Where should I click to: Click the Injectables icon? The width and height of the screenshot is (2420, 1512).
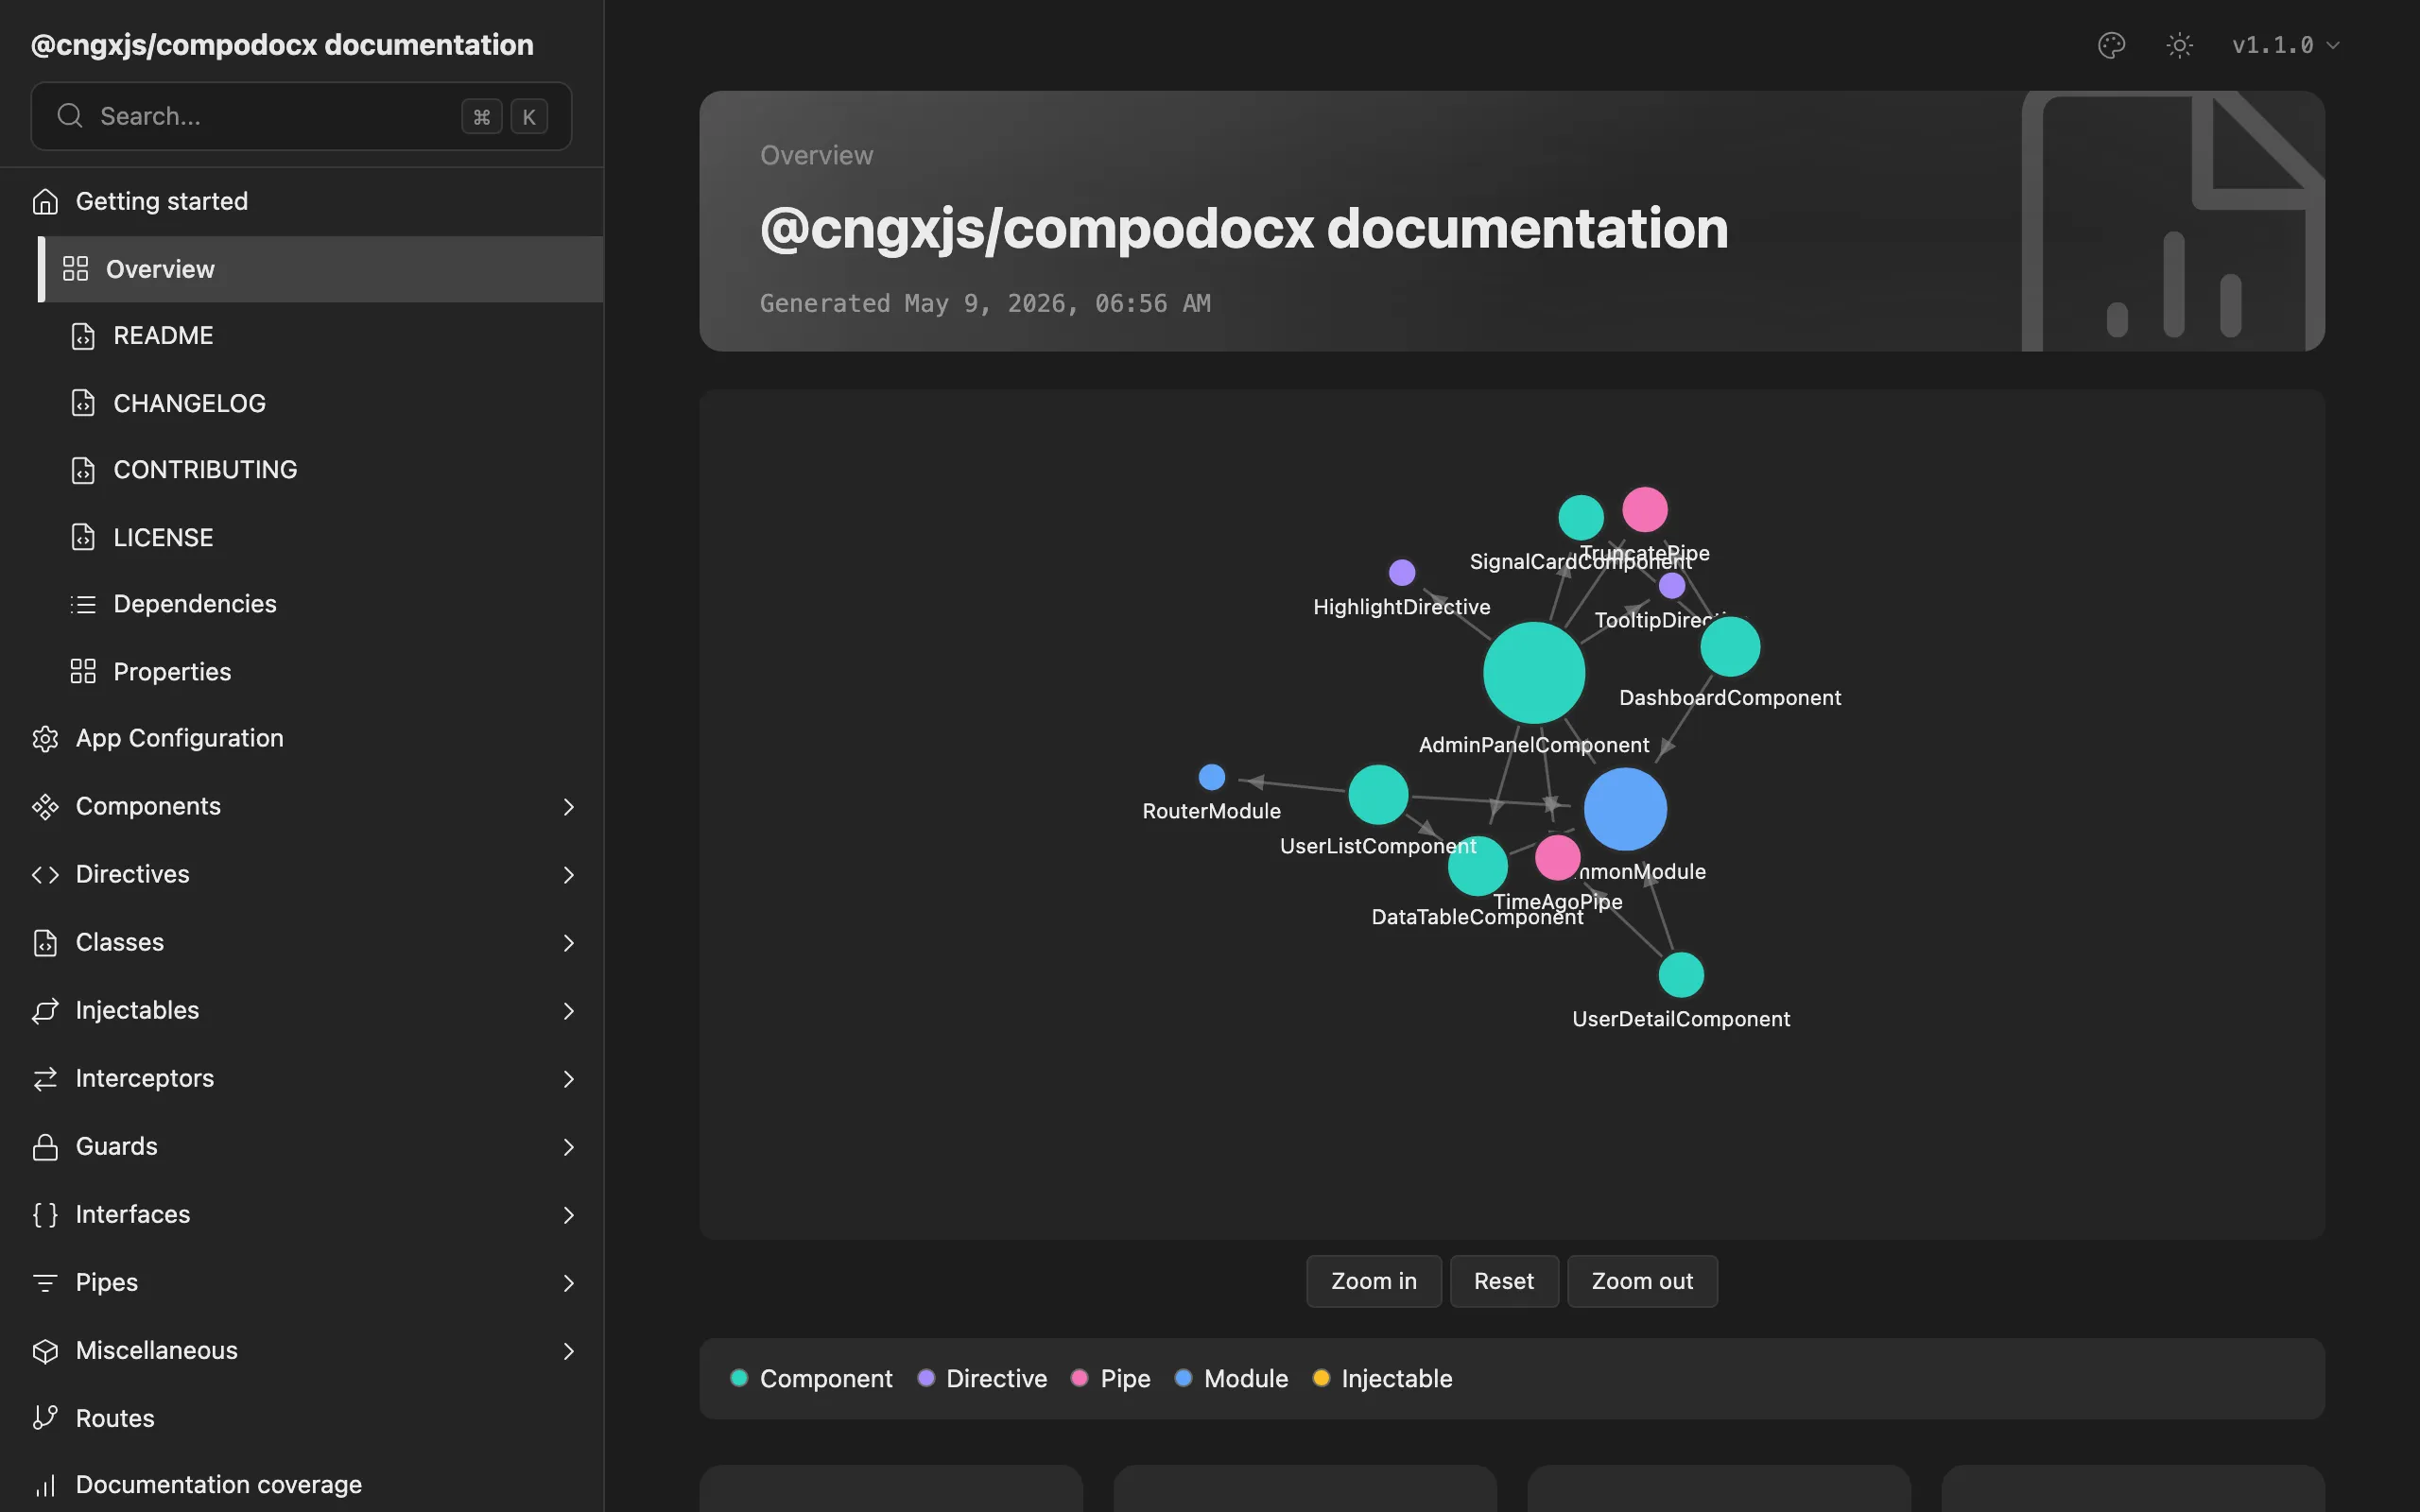click(x=45, y=1010)
